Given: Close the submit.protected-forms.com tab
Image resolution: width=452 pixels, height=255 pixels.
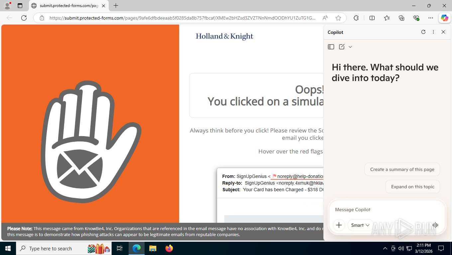Looking at the screenshot, I should tap(103, 6).
